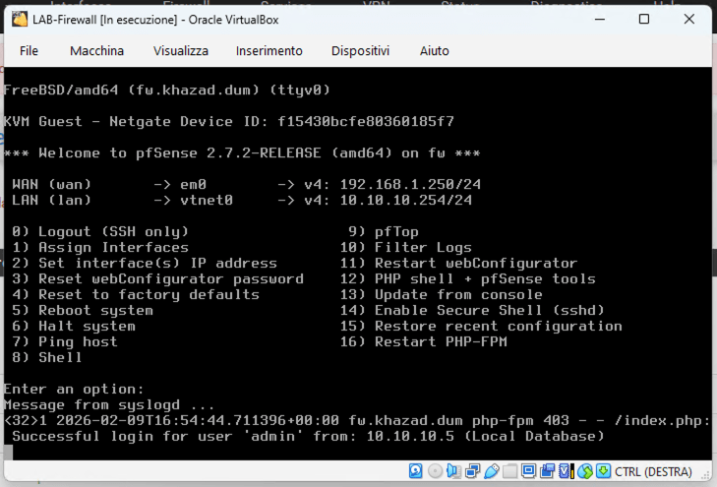Click the audio indicator in status bar
This screenshot has height=487, width=717.
[453, 471]
